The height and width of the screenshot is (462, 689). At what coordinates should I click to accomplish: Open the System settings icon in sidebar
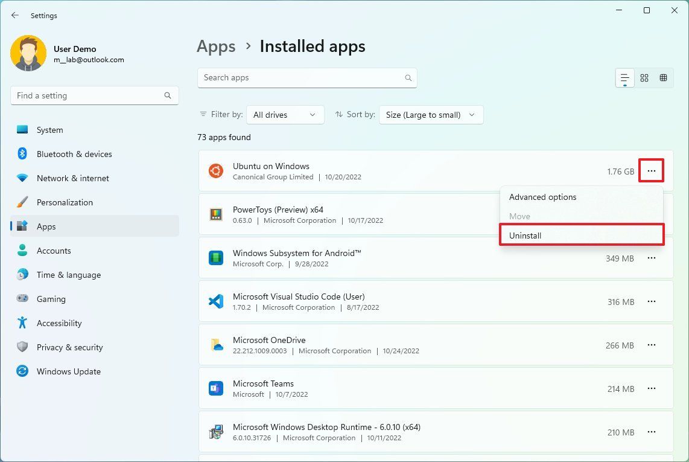(x=22, y=130)
